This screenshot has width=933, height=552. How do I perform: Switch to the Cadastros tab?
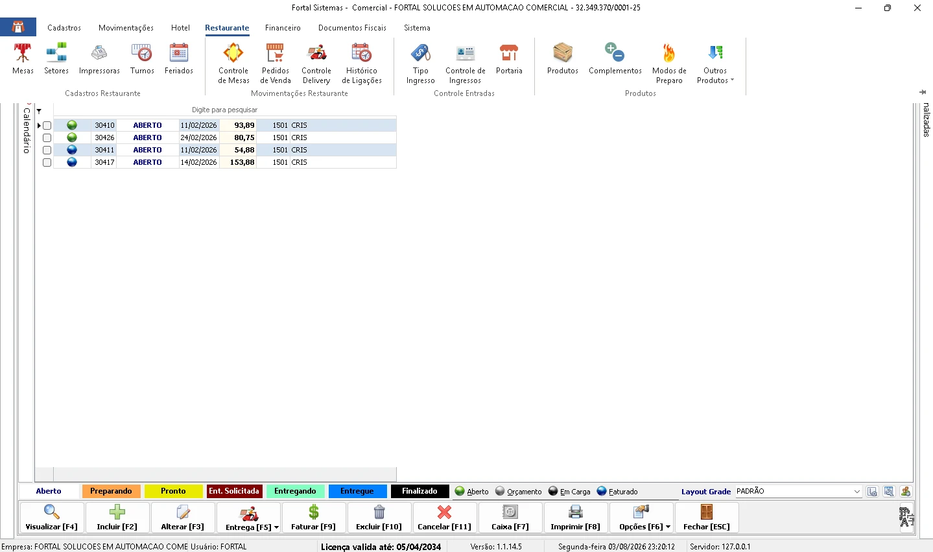click(x=64, y=28)
